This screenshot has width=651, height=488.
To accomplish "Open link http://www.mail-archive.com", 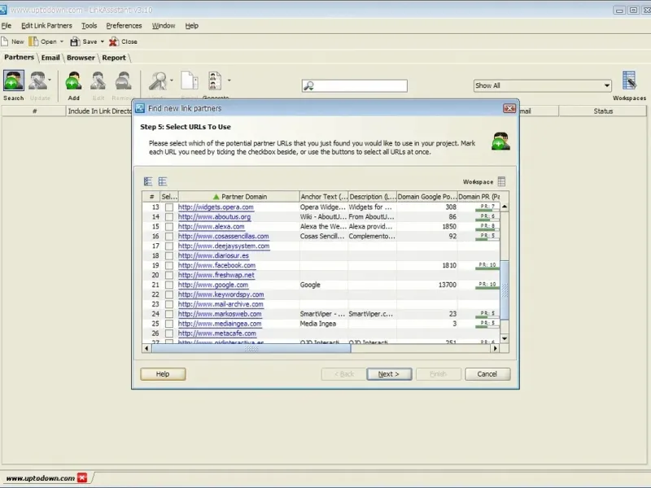I will pos(221,304).
